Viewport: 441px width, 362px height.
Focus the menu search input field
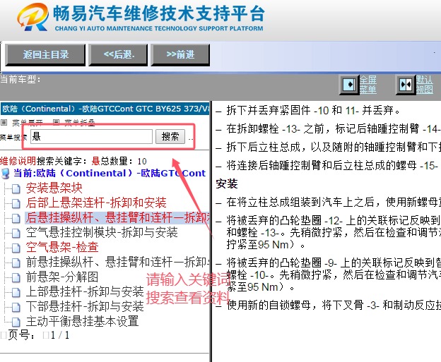[x=91, y=137]
